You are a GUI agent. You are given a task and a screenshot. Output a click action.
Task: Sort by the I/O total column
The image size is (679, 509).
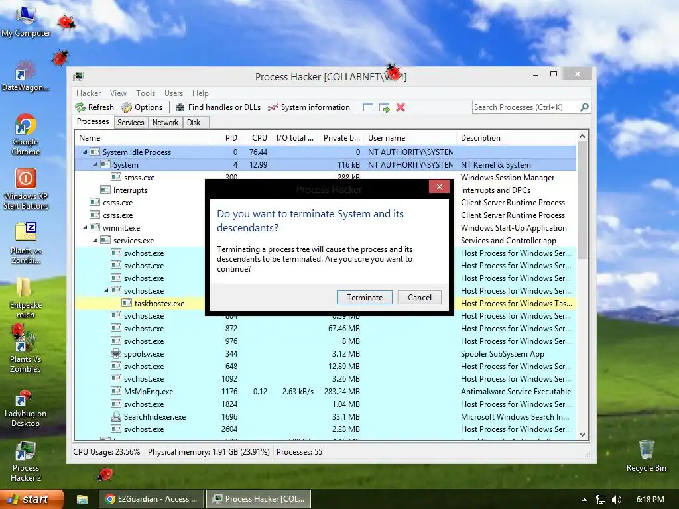click(294, 138)
